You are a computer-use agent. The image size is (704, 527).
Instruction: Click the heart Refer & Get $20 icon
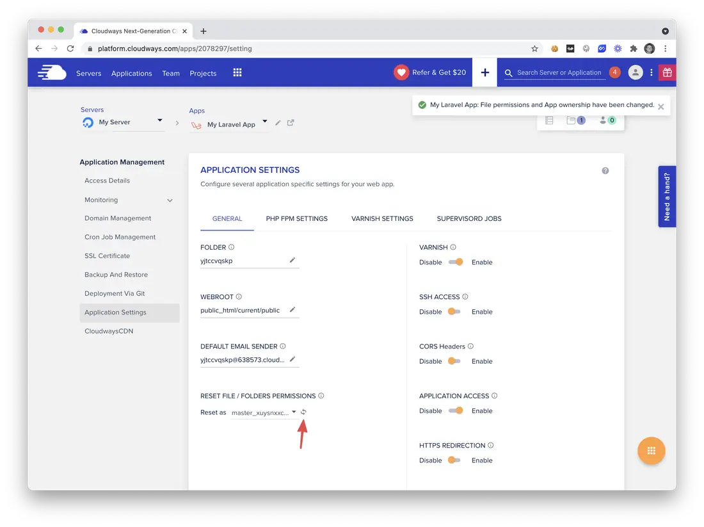[401, 72]
